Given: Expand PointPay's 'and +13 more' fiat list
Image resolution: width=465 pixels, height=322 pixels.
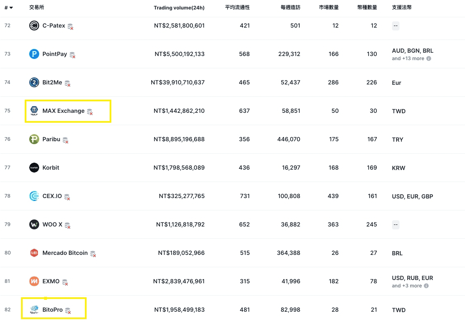Looking at the screenshot, I should [408, 58].
